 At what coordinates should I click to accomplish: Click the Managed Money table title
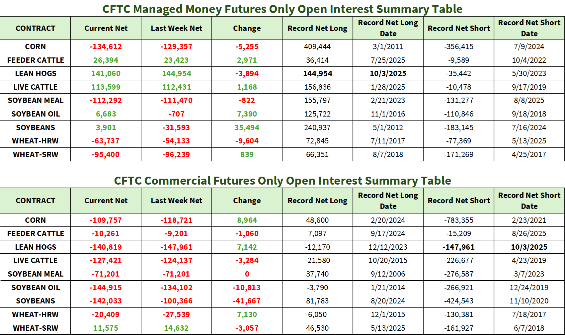point(282,9)
